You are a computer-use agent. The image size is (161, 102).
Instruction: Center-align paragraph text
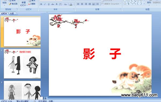click(x=82, y=4)
